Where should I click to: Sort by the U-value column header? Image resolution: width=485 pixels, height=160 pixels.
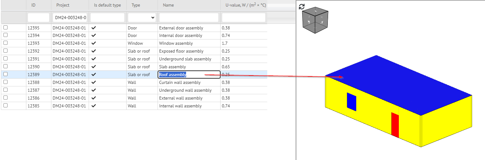click(246, 5)
